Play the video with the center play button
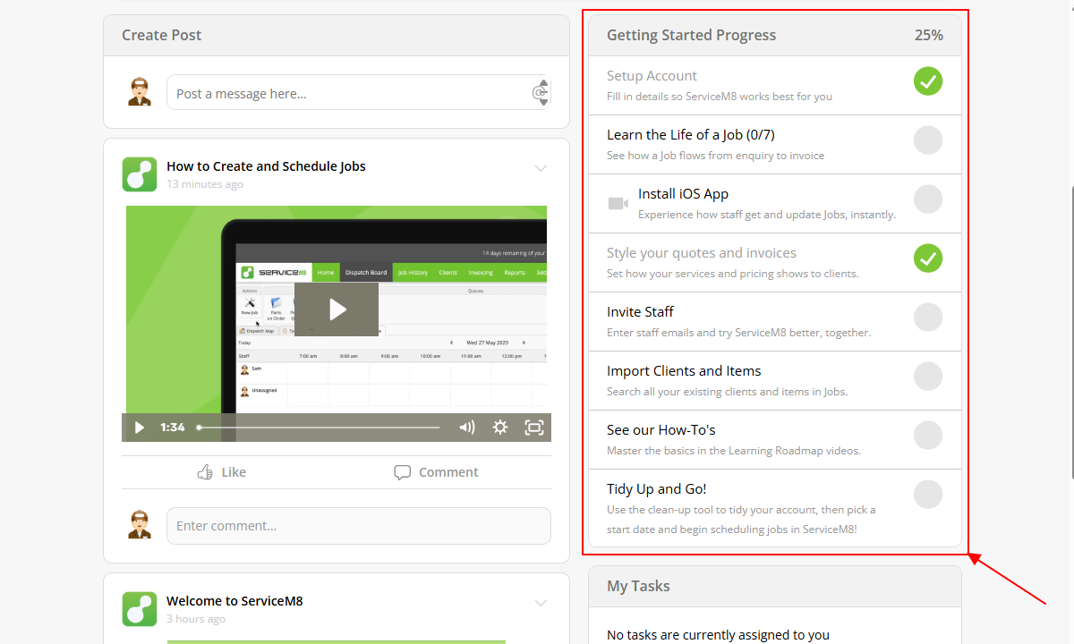The width and height of the screenshot is (1074, 644). [x=337, y=309]
